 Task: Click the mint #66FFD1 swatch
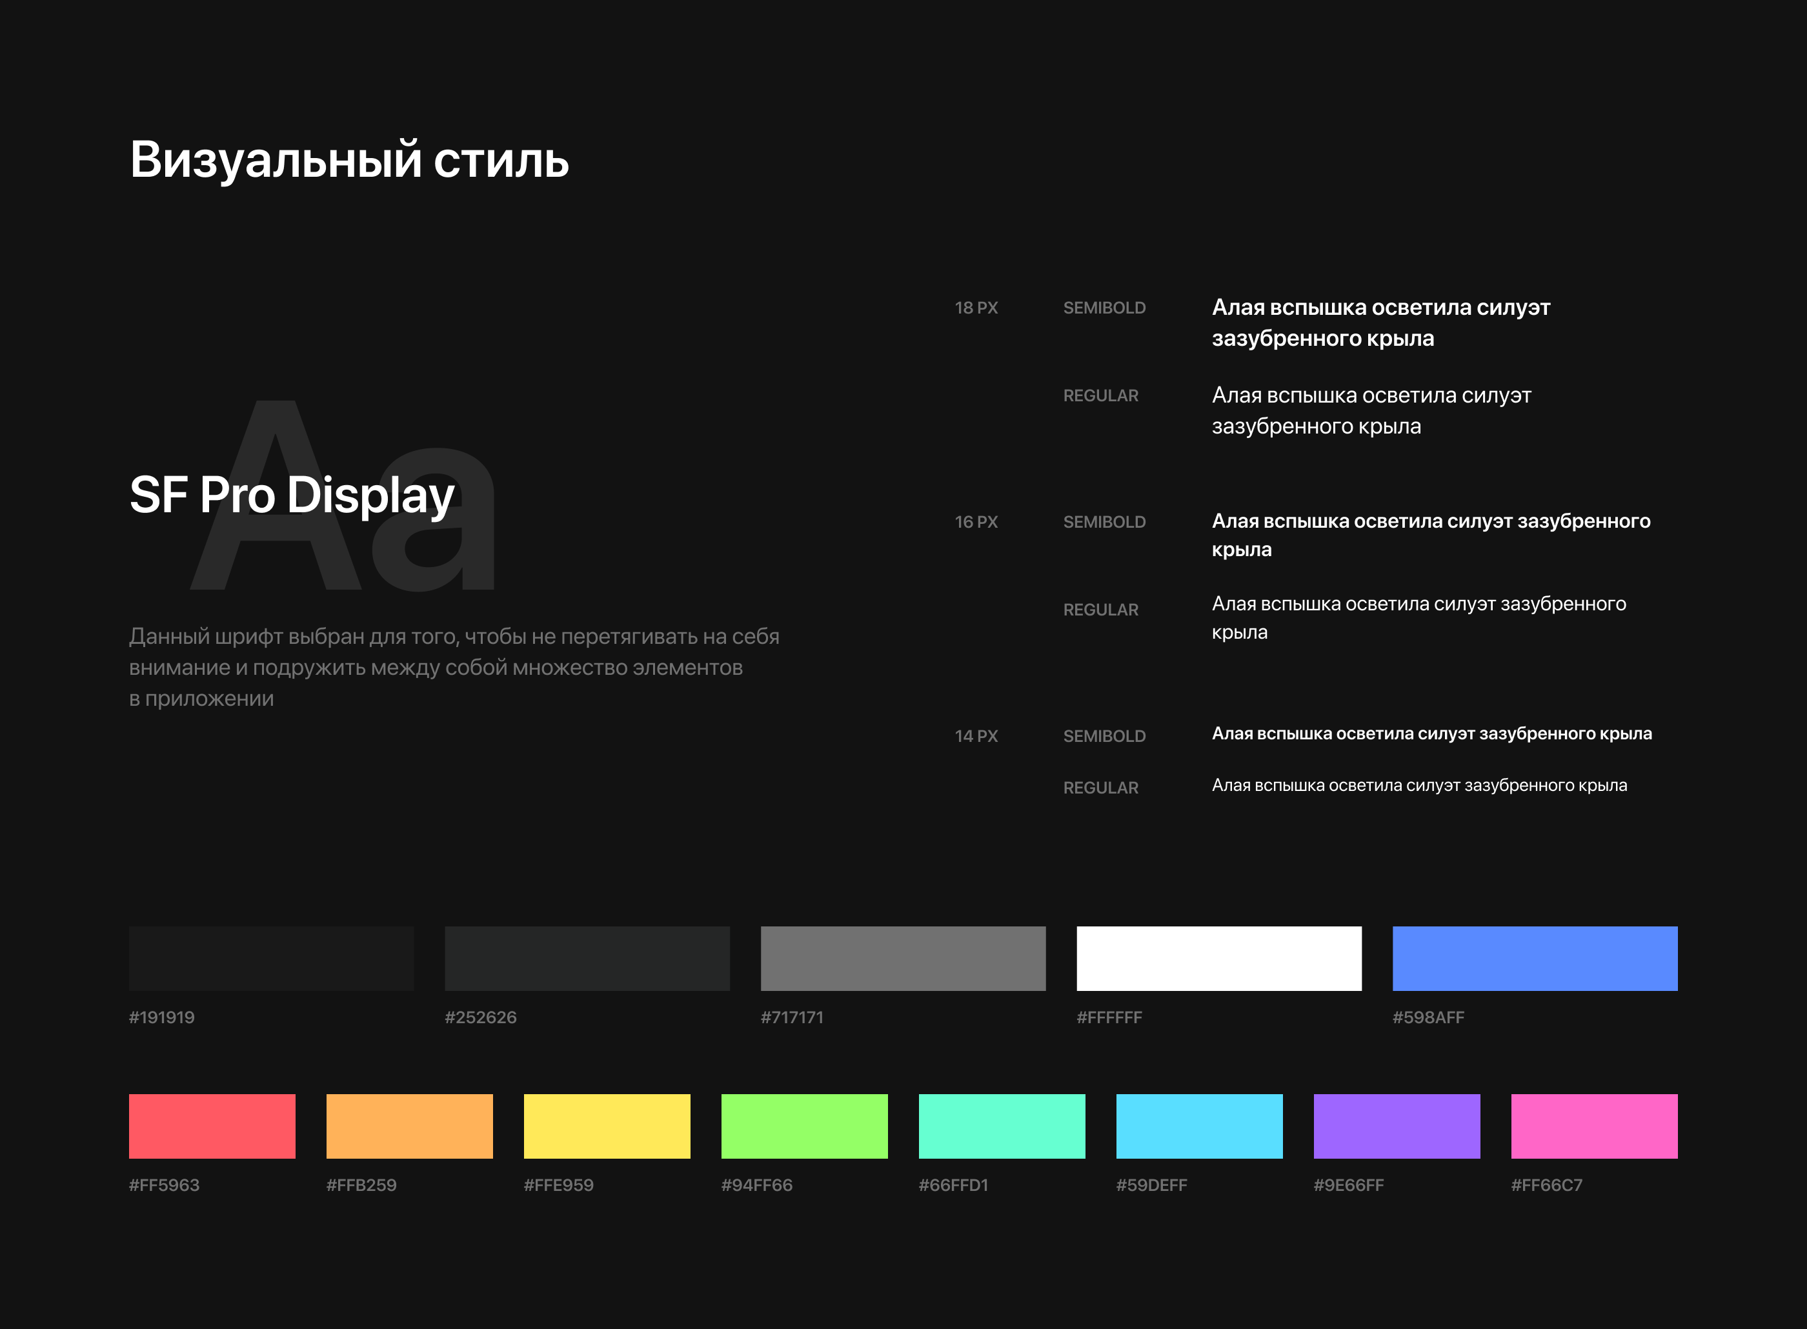pos(1002,1126)
